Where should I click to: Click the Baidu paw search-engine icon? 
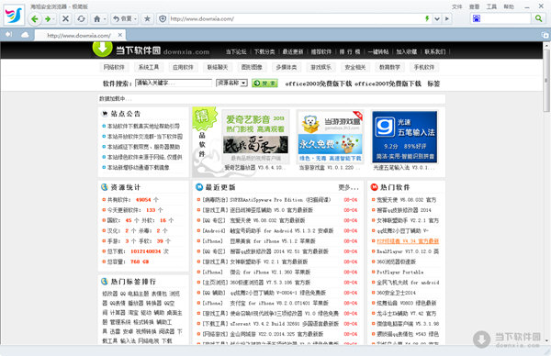coord(477,18)
